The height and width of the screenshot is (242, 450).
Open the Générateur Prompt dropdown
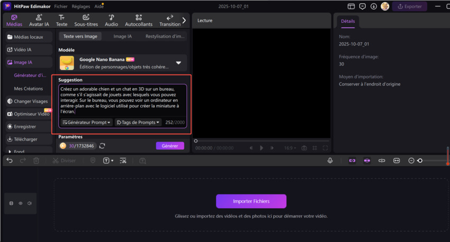[x=86, y=123]
